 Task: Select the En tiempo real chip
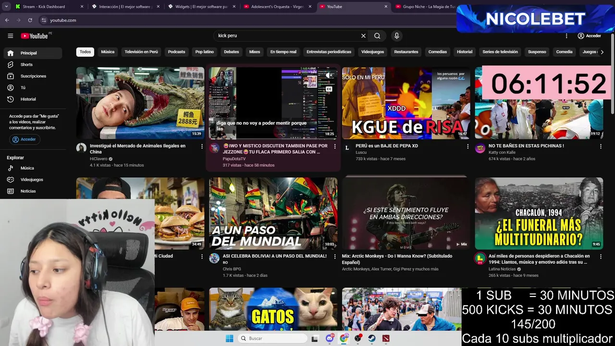(x=283, y=52)
